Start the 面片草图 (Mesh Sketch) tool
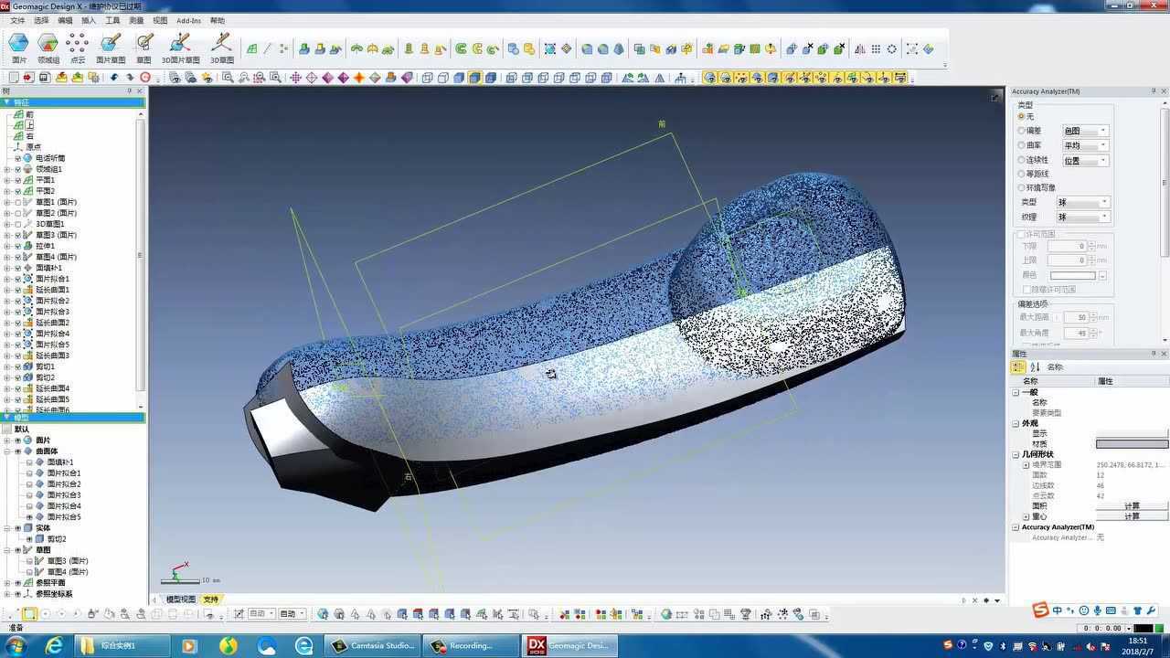The image size is (1170, 658). pos(111,48)
